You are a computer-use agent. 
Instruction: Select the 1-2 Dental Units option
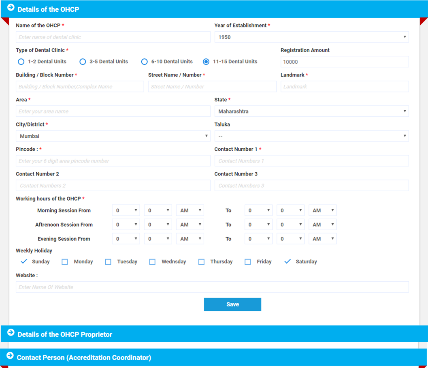[21, 62]
